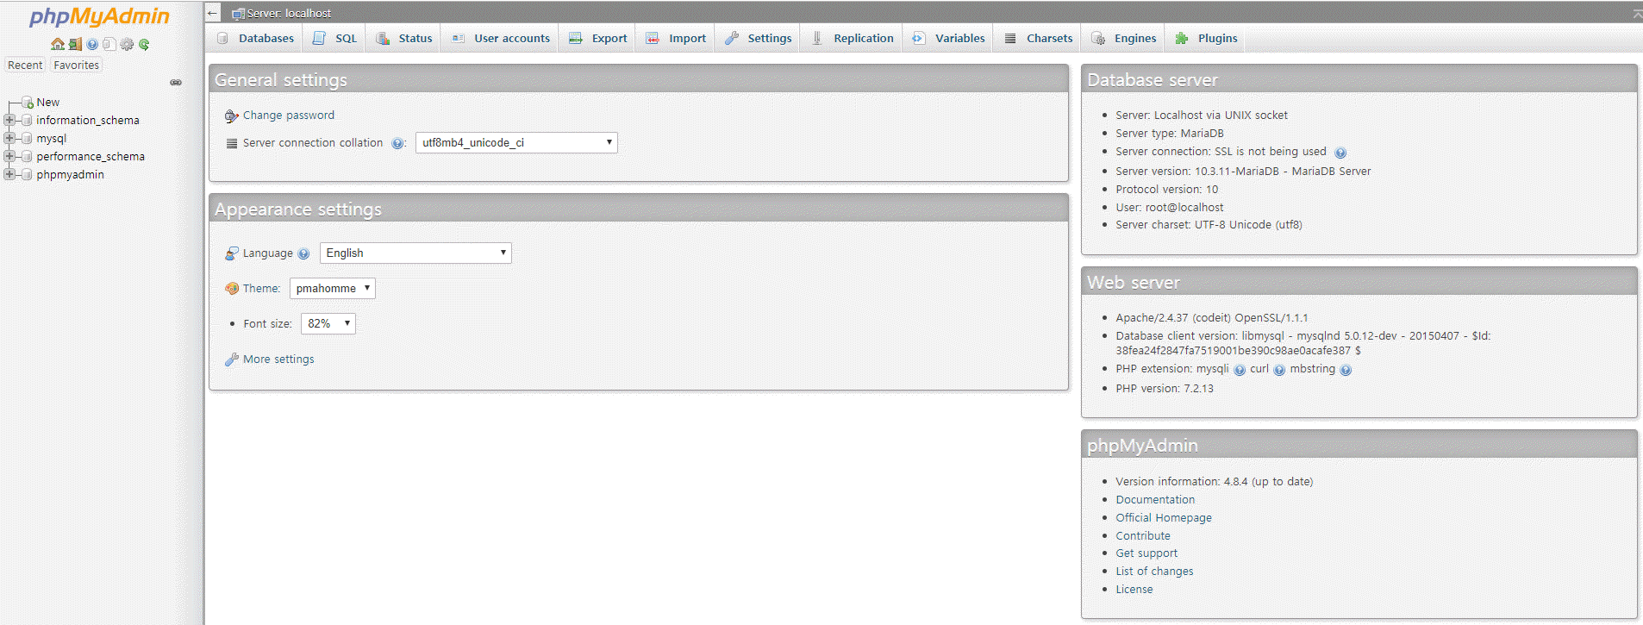Click the Theme palette icon

point(231,289)
